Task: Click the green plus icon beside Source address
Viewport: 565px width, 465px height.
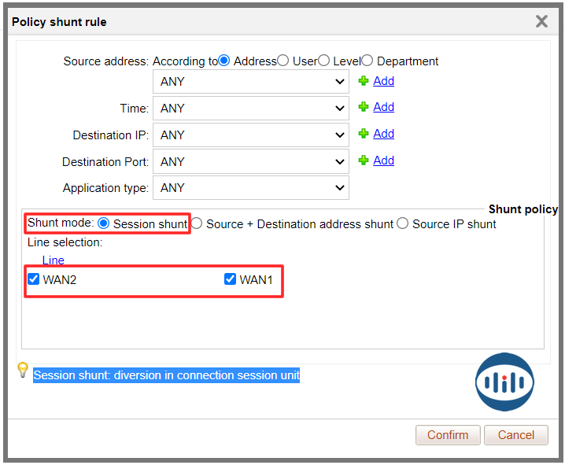Action: point(363,81)
